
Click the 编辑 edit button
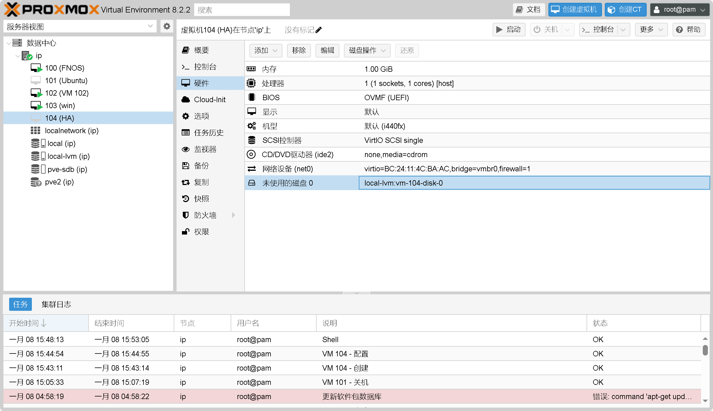[327, 50]
